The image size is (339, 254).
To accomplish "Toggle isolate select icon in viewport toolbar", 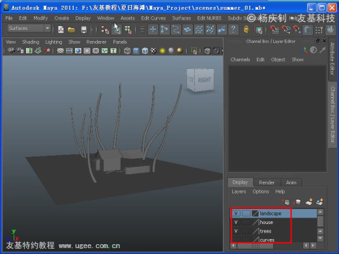I will tap(194, 51).
